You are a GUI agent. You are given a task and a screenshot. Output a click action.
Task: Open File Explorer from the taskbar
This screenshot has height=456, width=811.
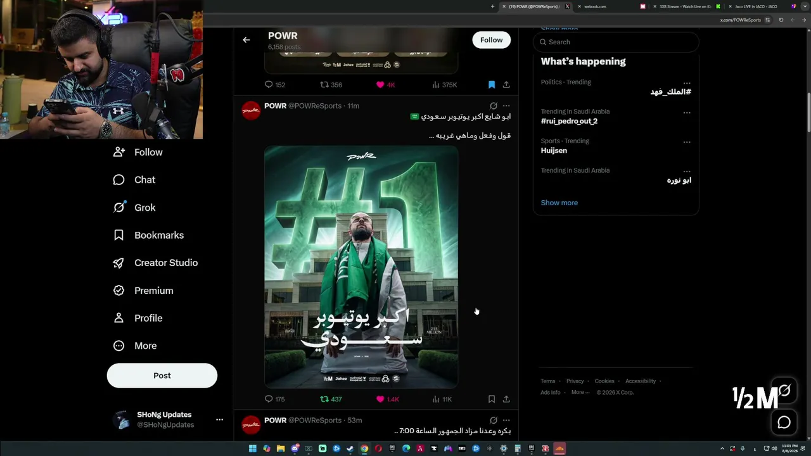(x=281, y=448)
